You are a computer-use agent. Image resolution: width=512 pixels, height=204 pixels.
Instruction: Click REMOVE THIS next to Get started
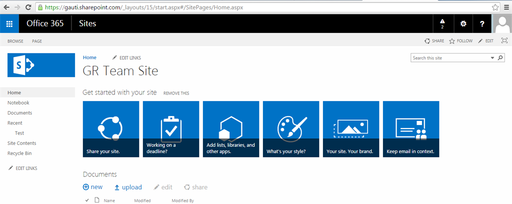coord(176,93)
